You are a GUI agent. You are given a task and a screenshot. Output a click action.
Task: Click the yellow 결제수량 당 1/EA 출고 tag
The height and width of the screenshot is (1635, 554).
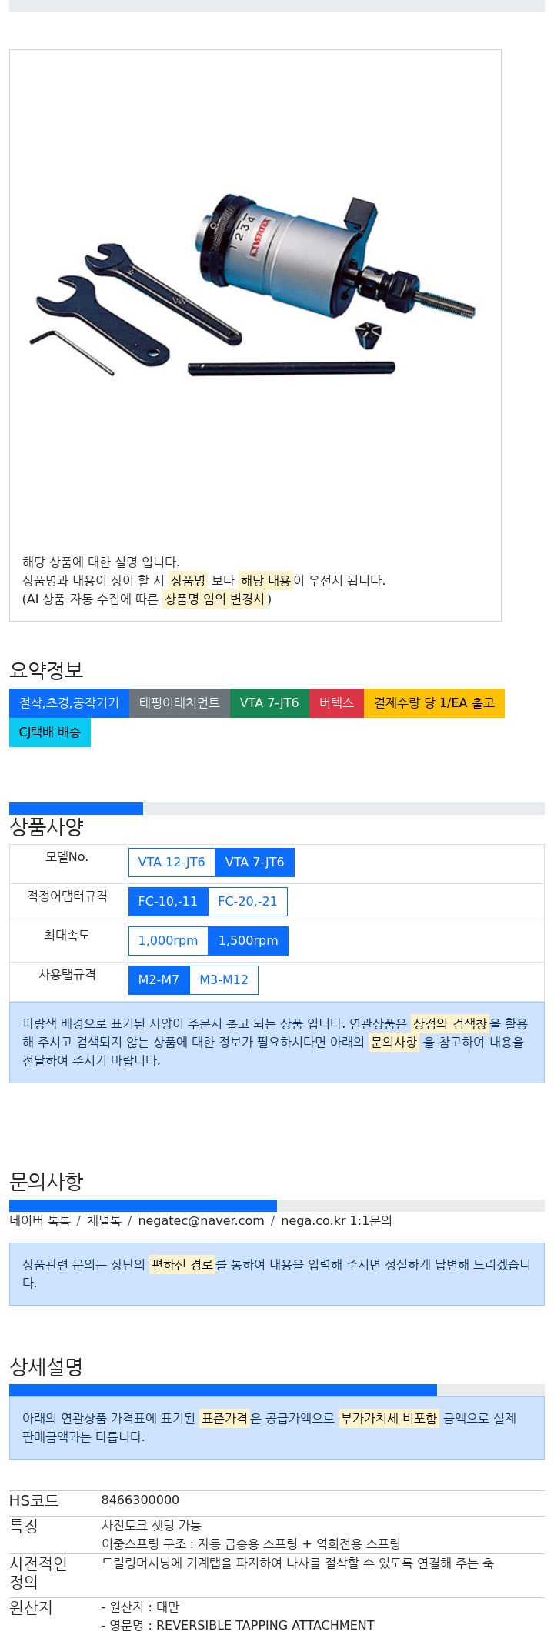[x=434, y=703]
